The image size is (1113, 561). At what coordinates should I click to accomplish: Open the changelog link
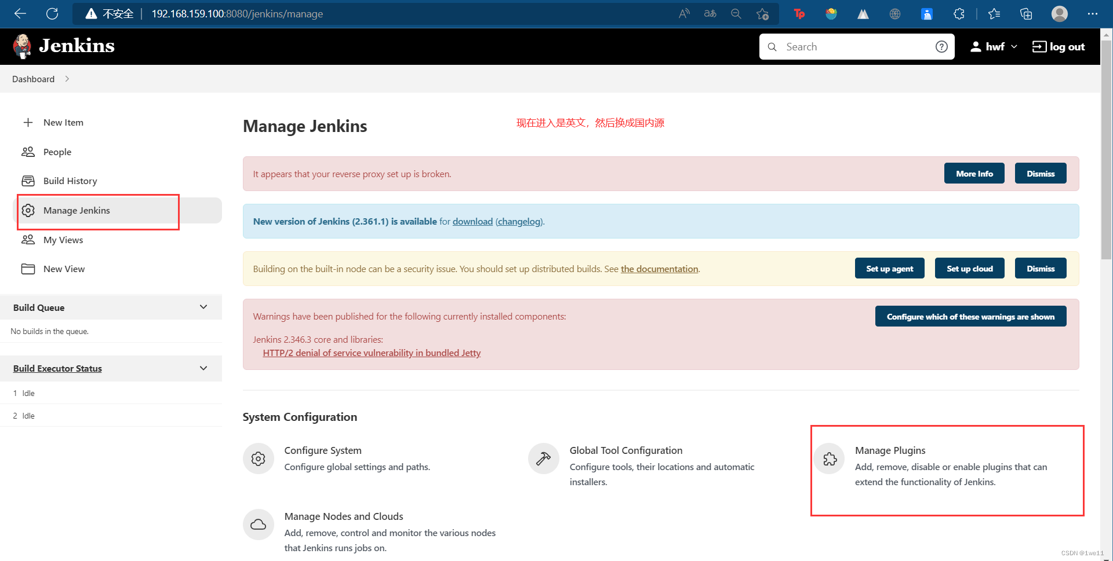(x=519, y=222)
